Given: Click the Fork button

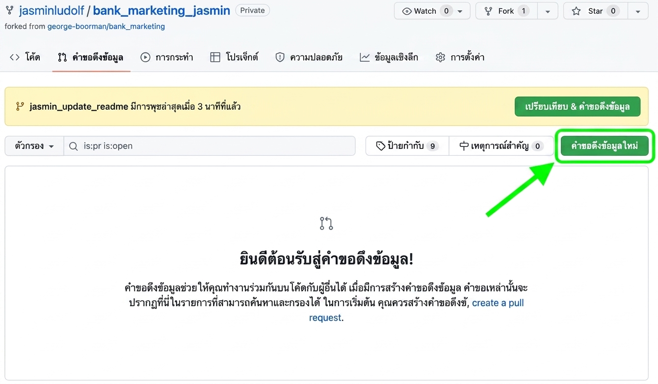Looking at the screenshot, I should tap(506, 11).
